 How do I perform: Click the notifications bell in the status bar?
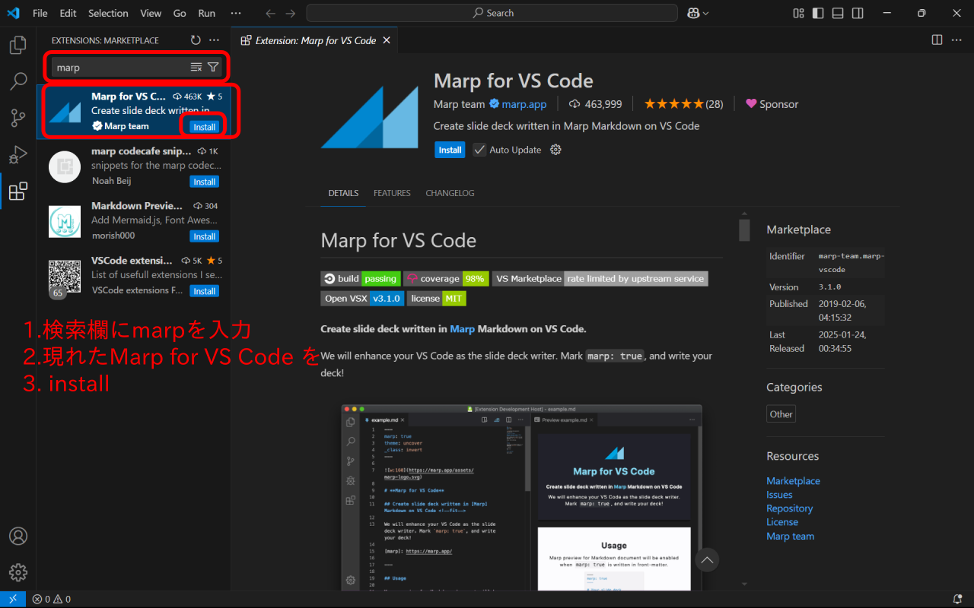(956, 599)
